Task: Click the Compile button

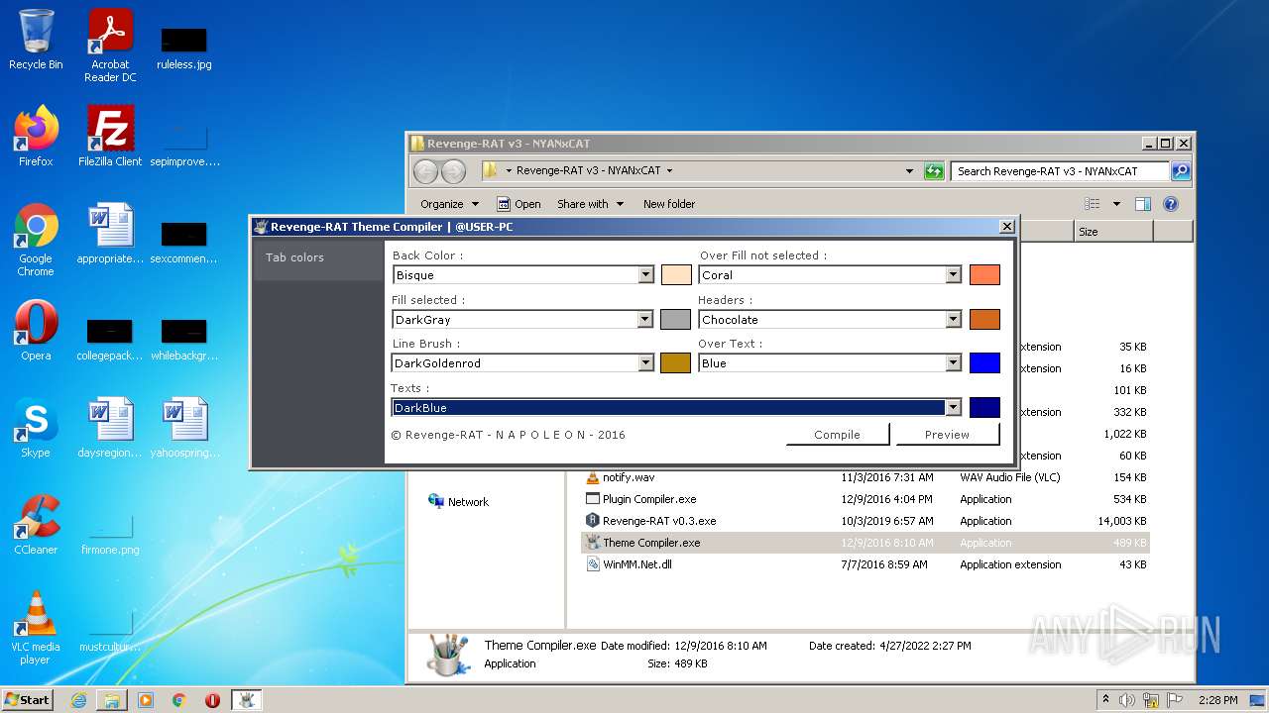Action: tap(838, 435)
